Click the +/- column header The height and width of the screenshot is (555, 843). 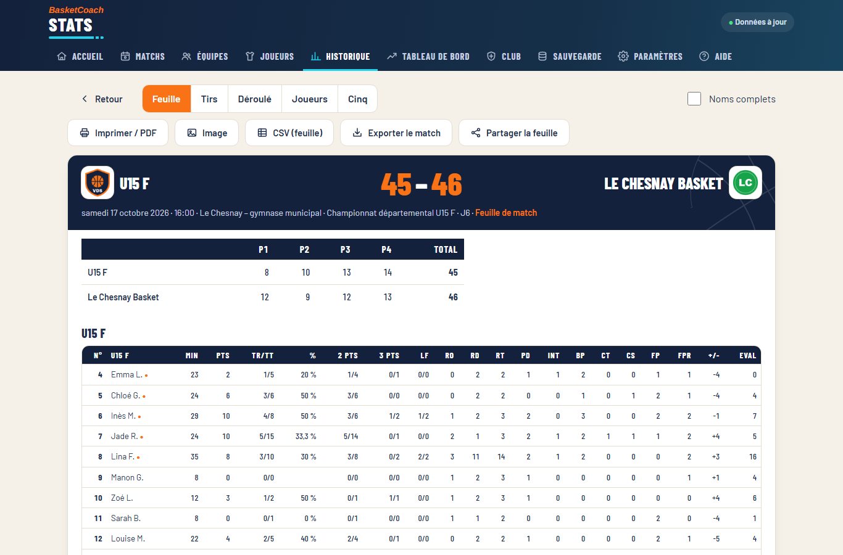point(713,356)
